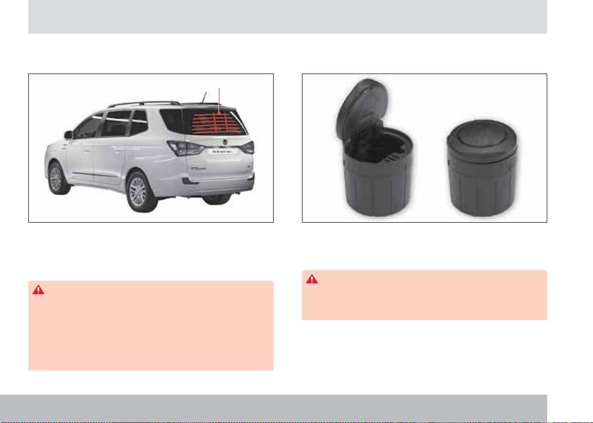
Task: Click the warning triangle icon in left pink box
Action: (38, 290)
